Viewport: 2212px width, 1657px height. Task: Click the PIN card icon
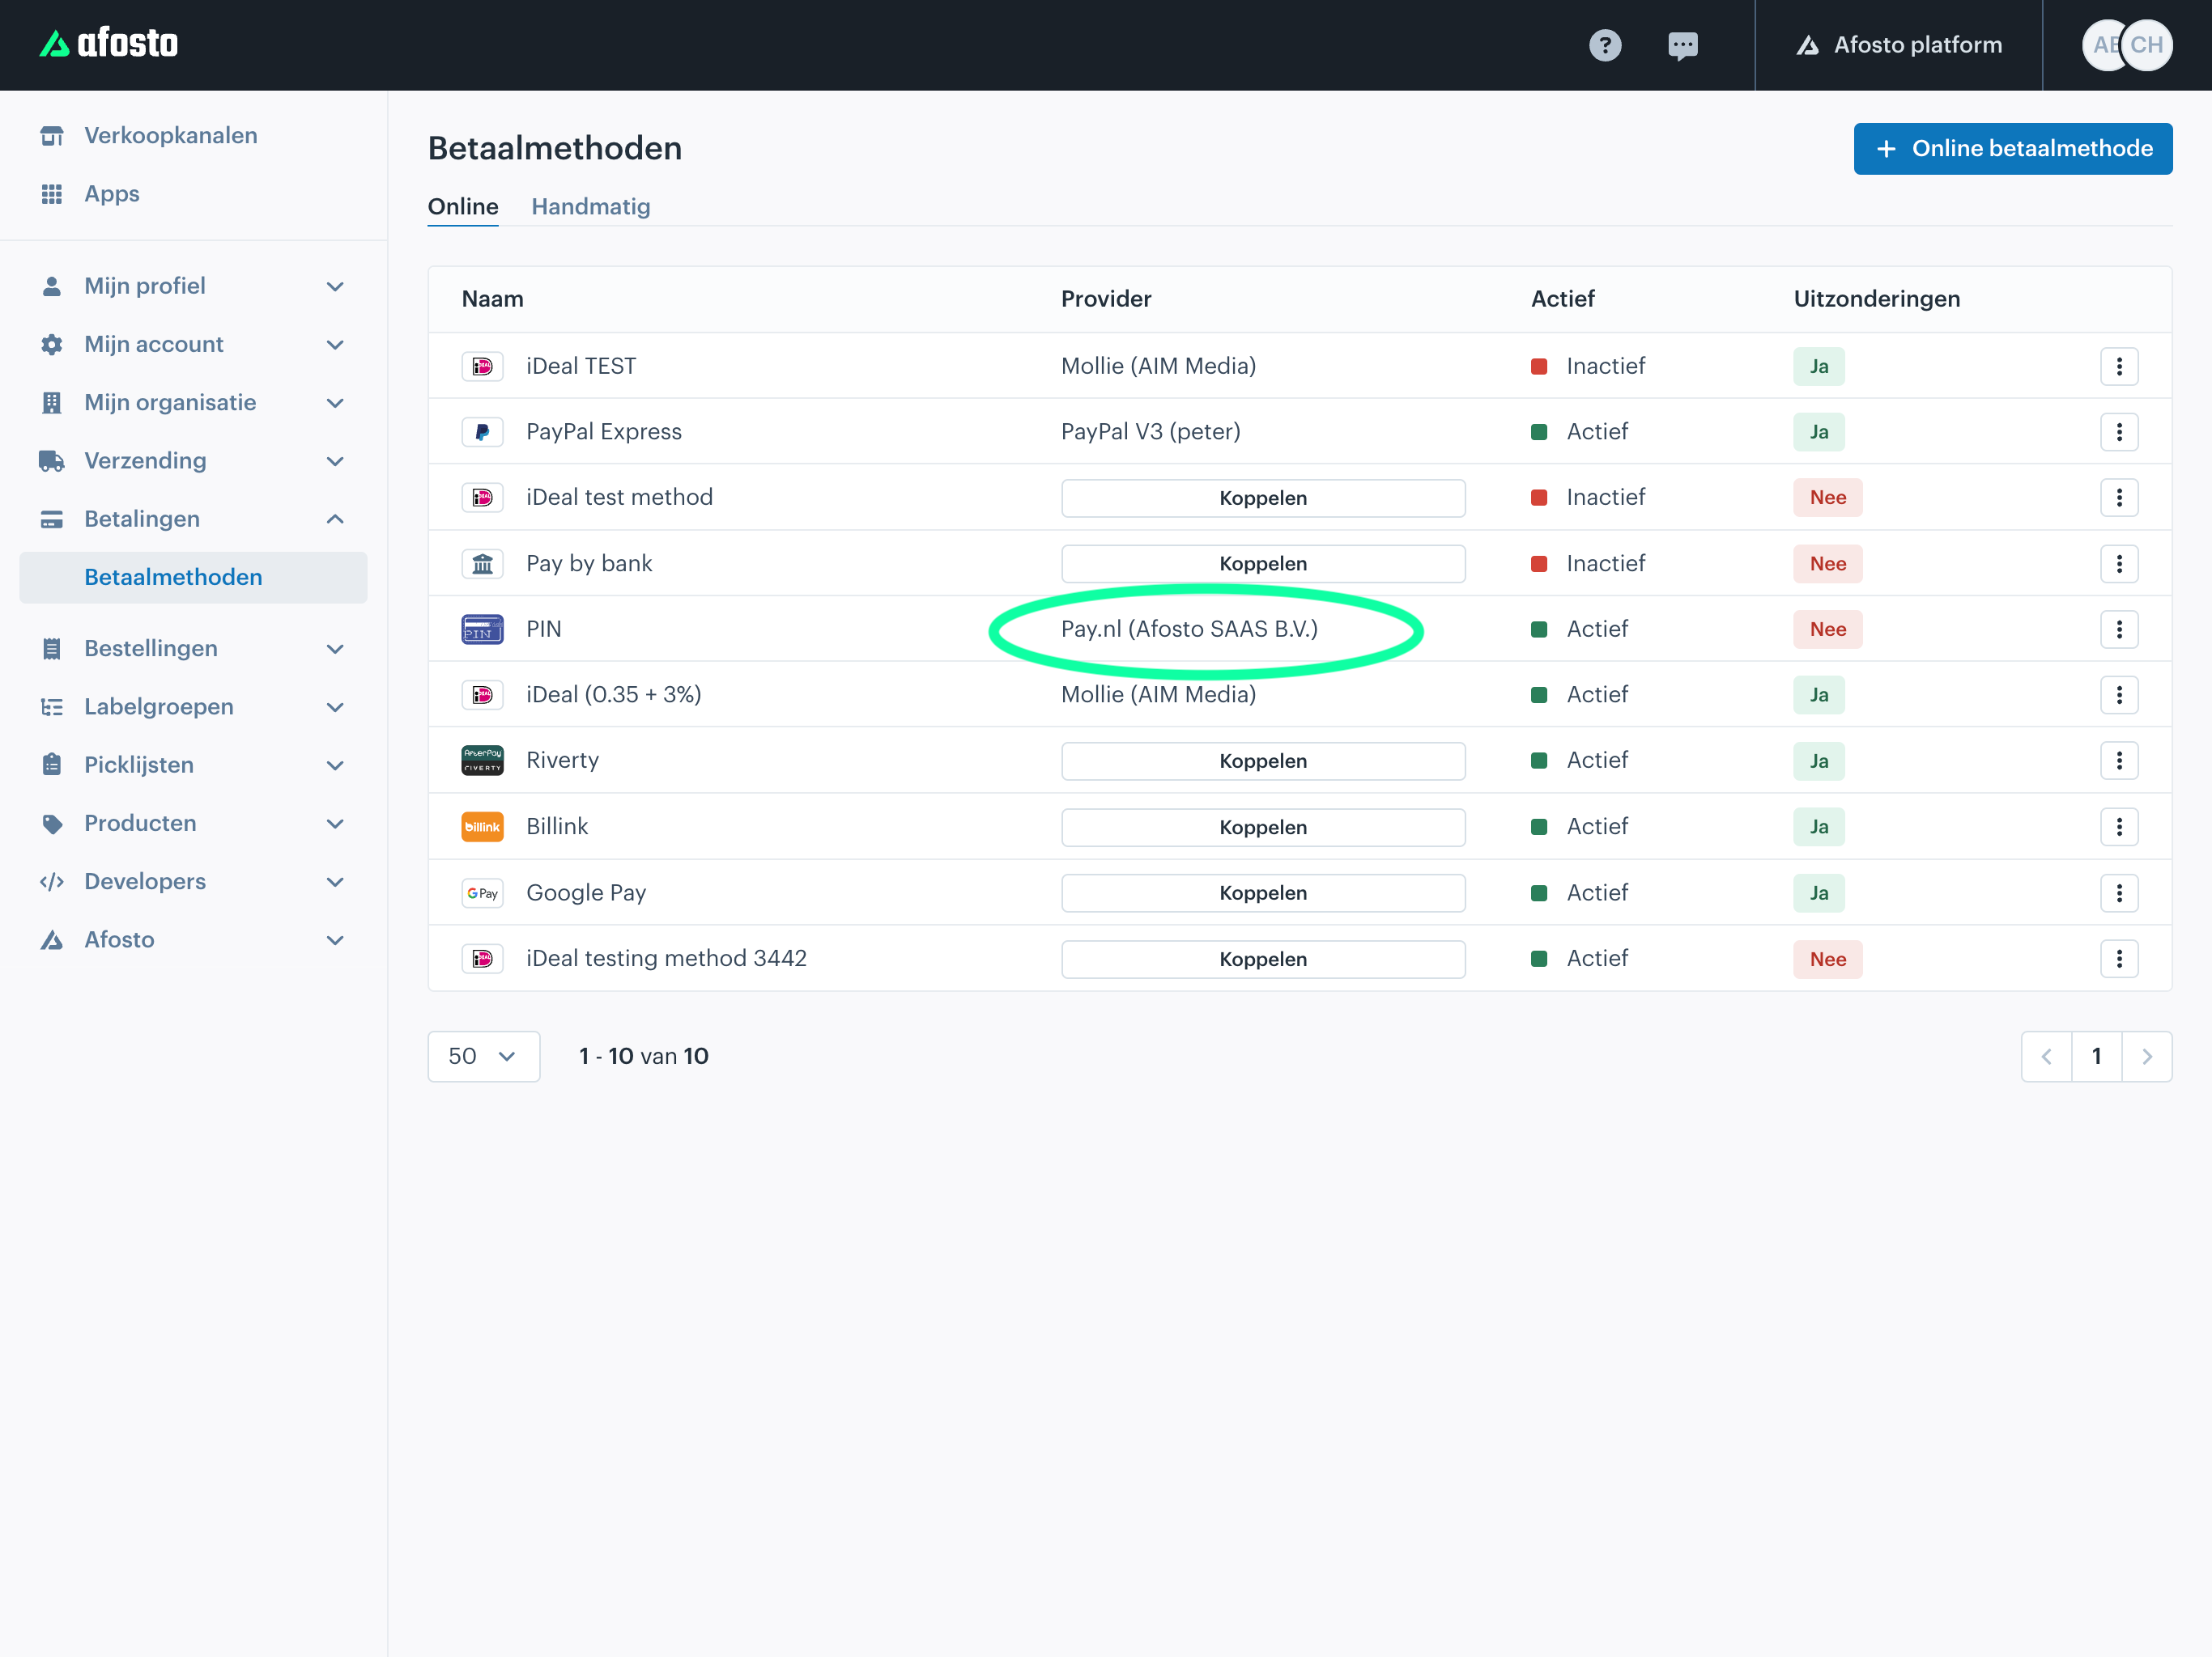[x=482, y=629]
